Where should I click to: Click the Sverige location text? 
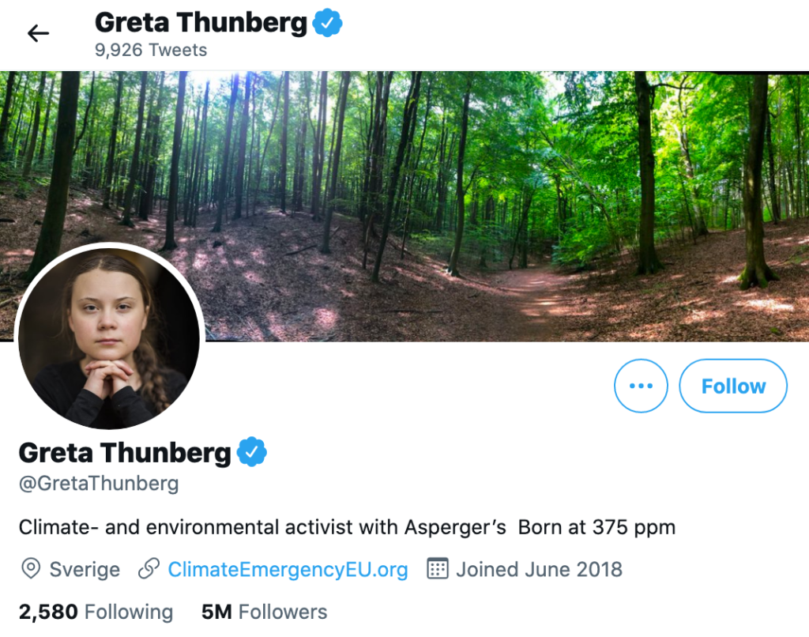(x=85, y=569)
